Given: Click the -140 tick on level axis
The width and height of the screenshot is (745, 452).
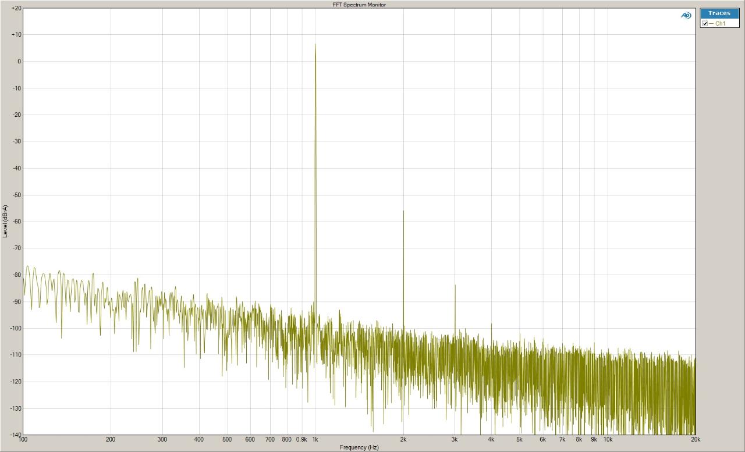Looking at the screenshot, I should [16, 435].
